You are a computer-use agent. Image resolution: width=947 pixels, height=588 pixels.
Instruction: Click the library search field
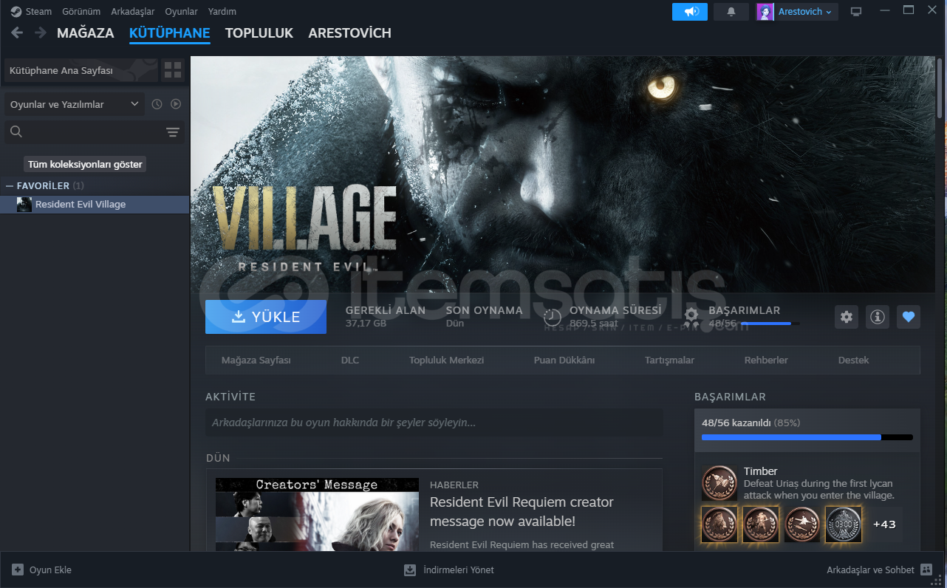(x=95, y=132)
